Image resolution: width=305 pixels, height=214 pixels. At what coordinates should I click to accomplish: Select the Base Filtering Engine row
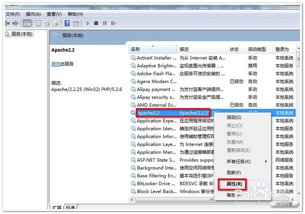pos(212,176)
